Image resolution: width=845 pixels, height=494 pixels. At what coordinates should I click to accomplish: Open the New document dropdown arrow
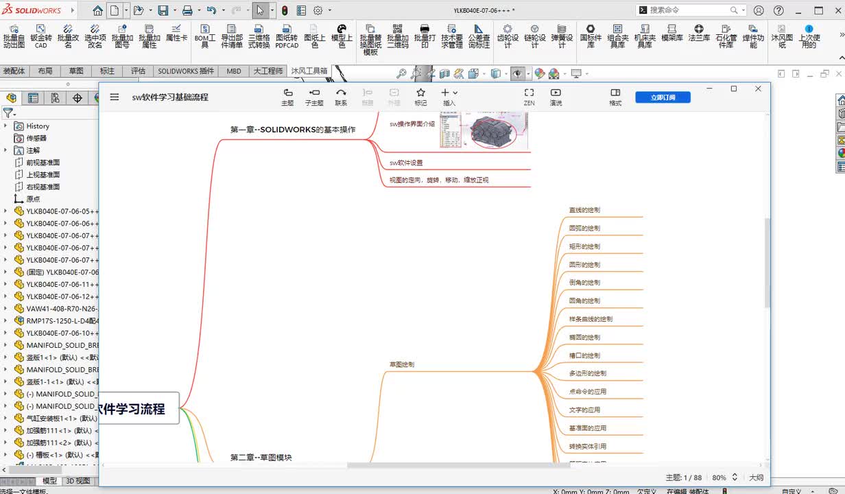[x=126, y=10]
